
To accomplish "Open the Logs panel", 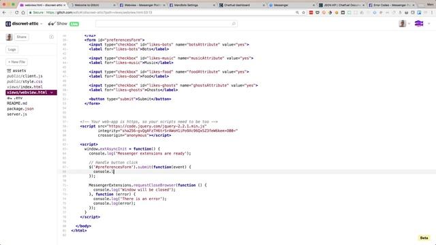I will coord(12,50).
